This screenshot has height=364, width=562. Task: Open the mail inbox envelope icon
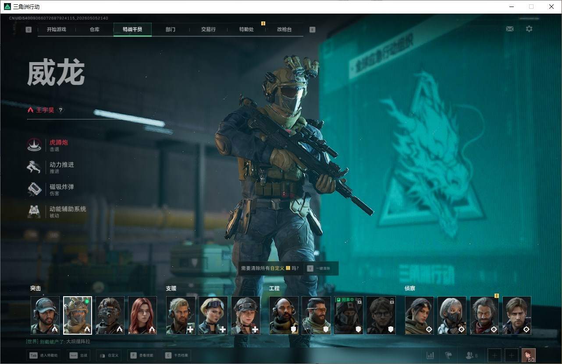pos(509,29)
